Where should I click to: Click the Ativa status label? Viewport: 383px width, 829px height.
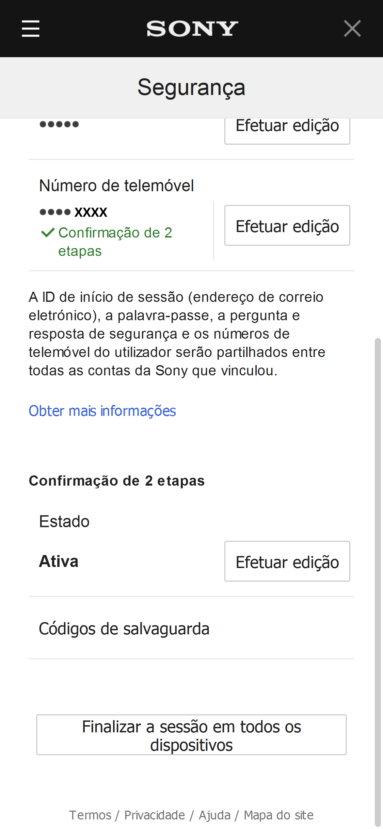click(x=59, y=561)
